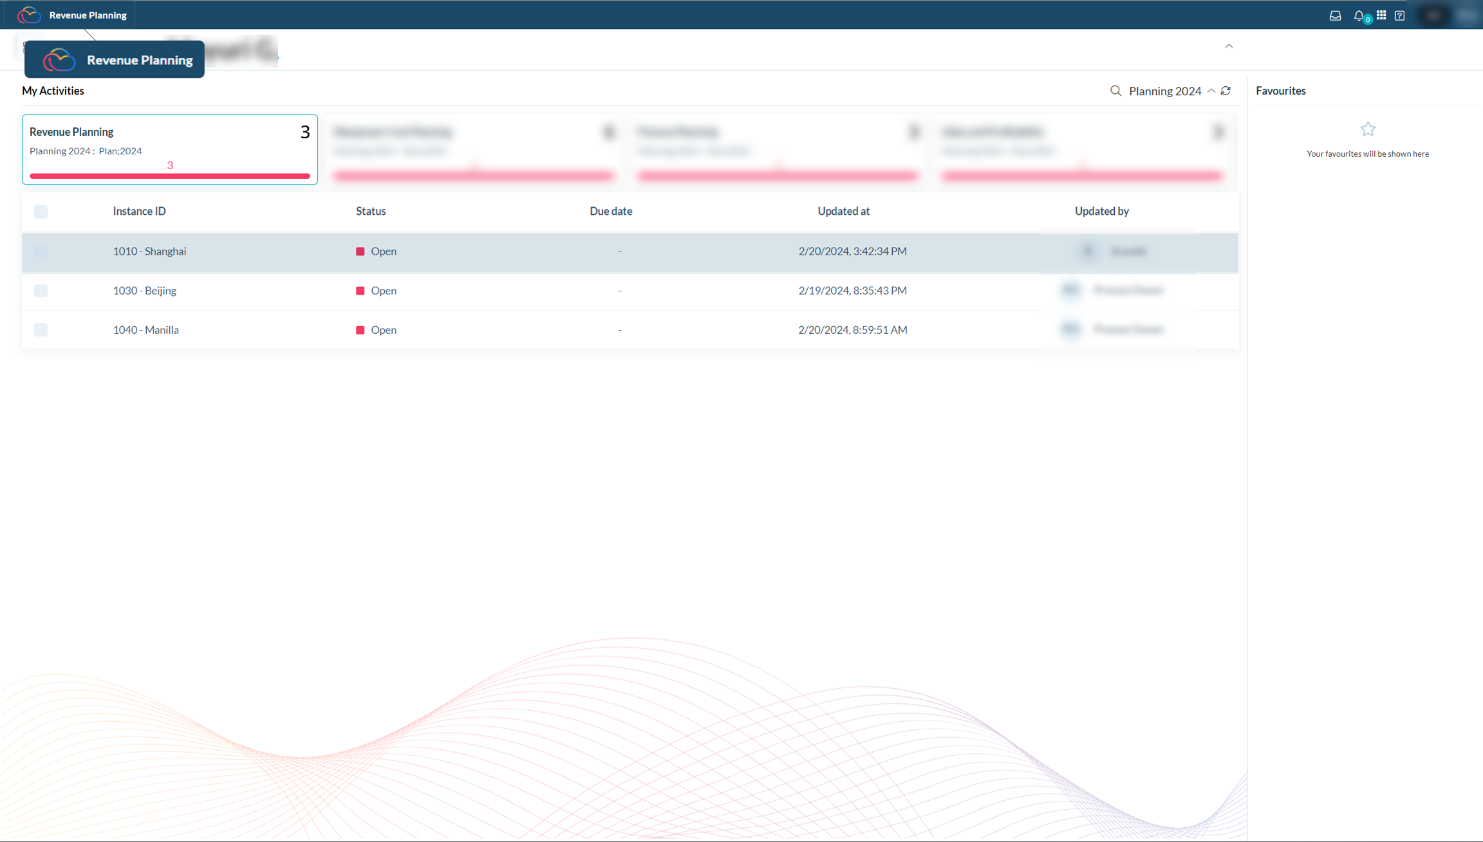Open the 1010 - Shanghai instance

coord(149,252)
